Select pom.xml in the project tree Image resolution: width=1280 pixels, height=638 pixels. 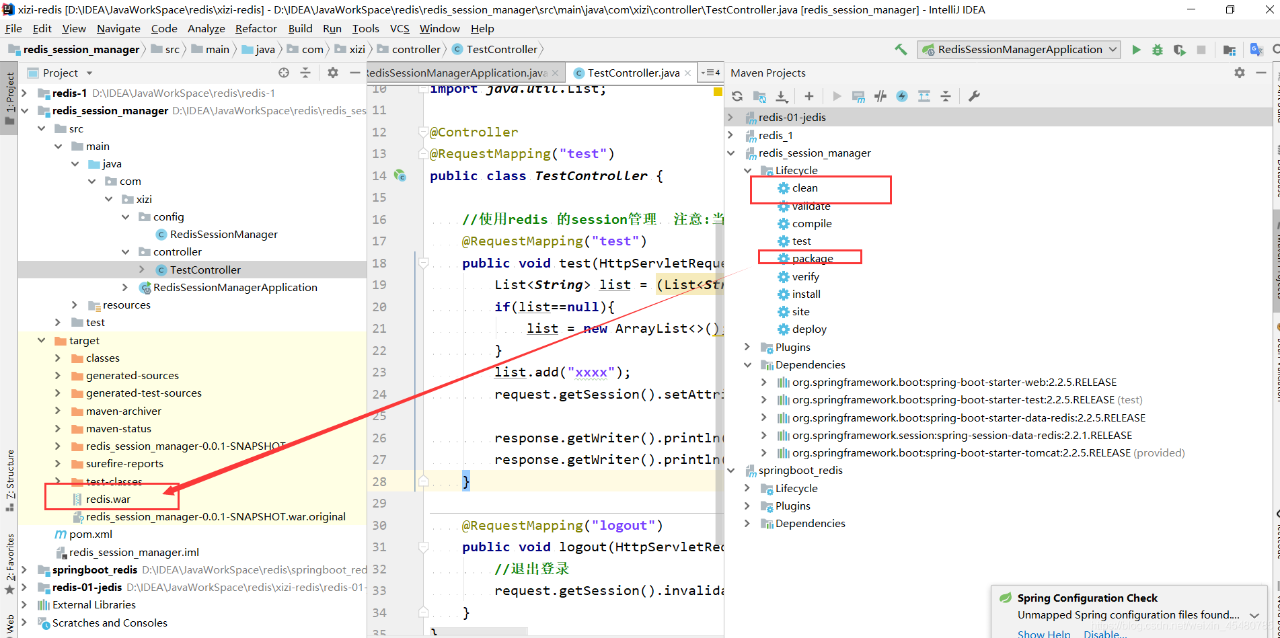tap(90, 534)
